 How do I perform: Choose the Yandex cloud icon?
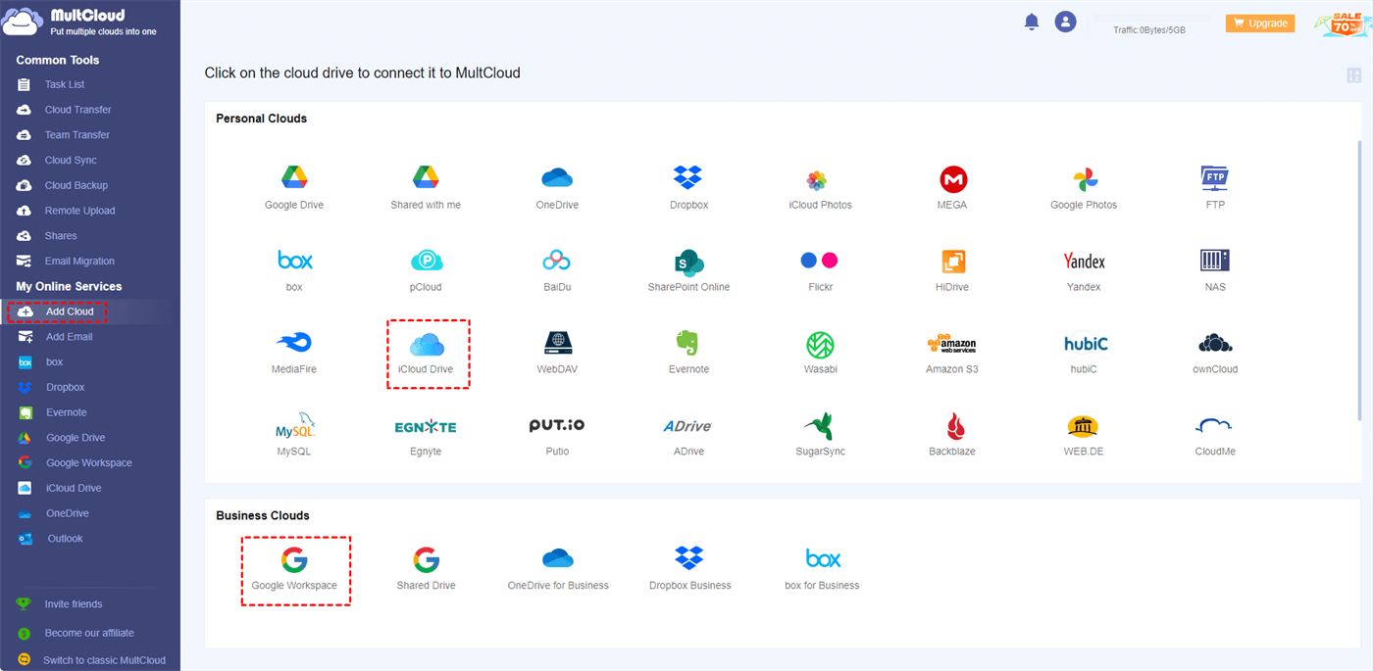point(1084,269)
